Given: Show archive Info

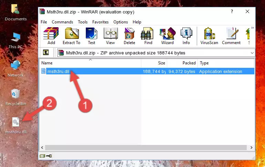Looking at the screenshot, I should click(x=186, y=36).
